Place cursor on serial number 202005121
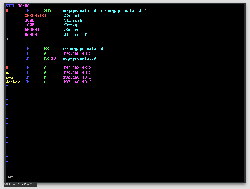 pos(35,15)
